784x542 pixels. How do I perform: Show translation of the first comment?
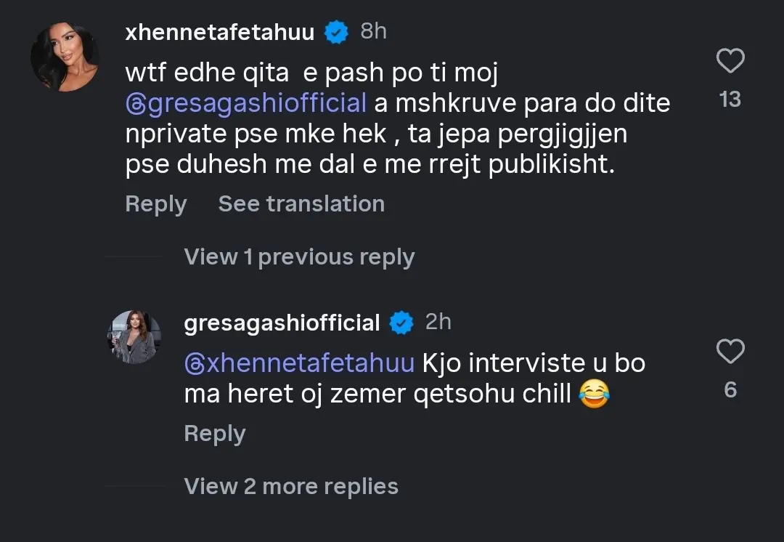[x=301, y=204]
